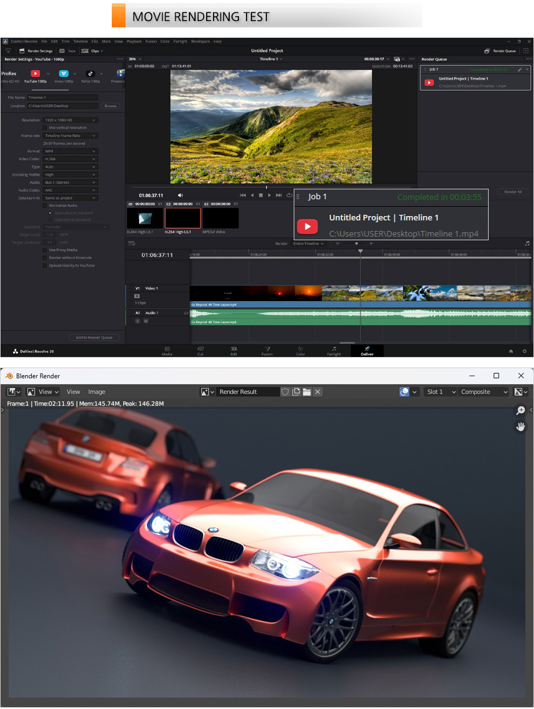The image size is (534, 709).
Task: Check the Use Proxy Media option
Action: (45, 250)
